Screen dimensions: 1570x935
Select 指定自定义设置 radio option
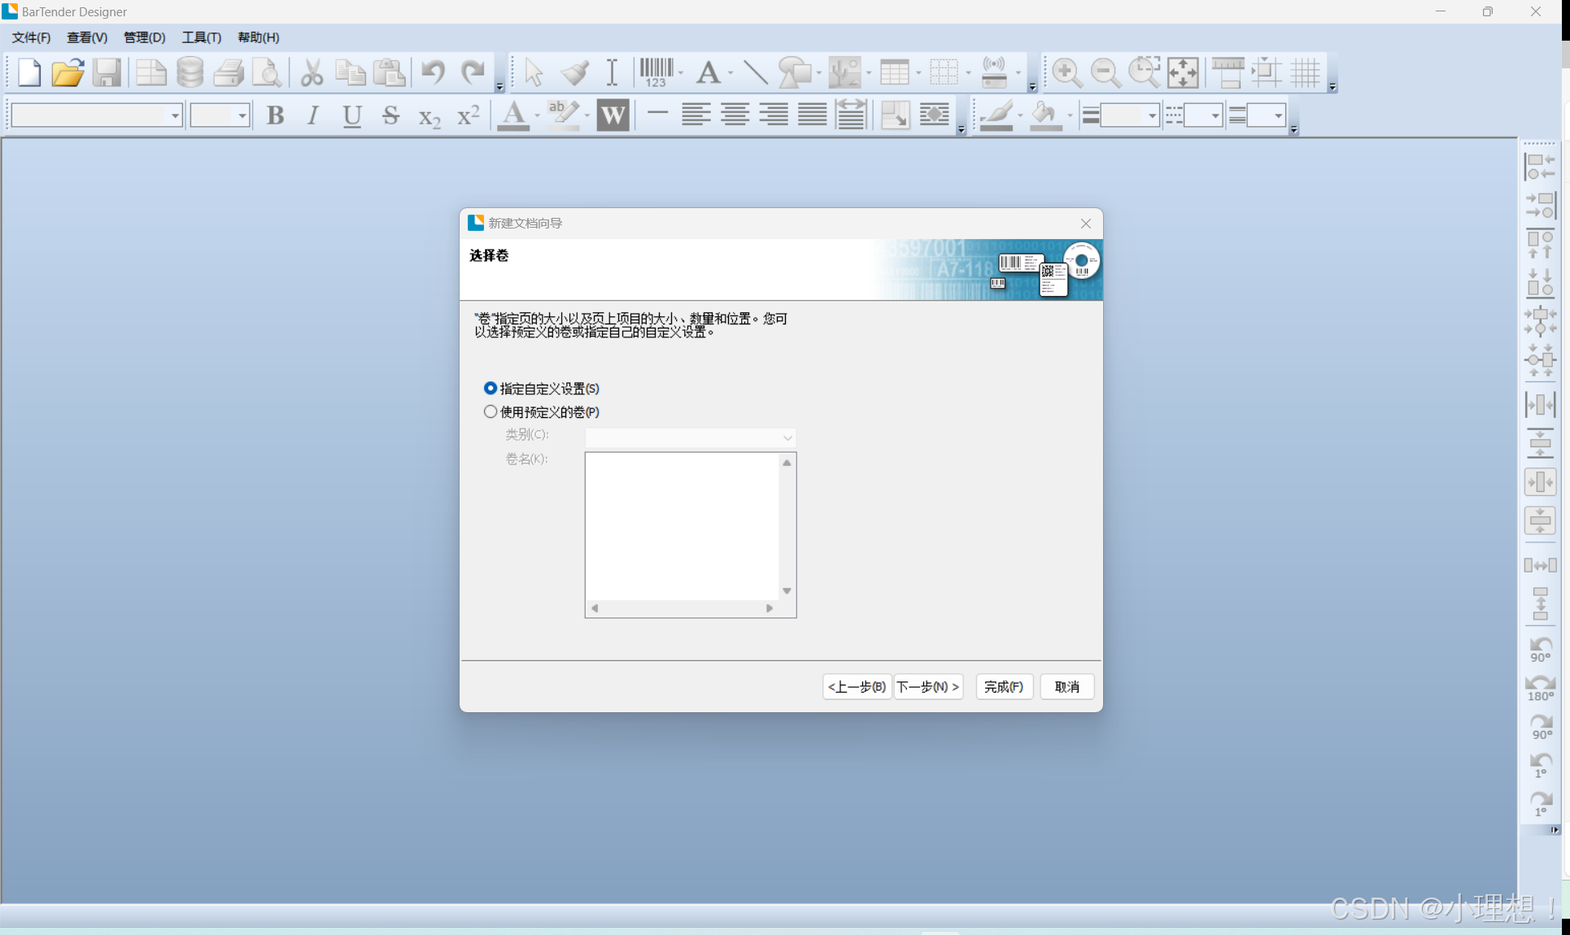click(x=491, y=389)
